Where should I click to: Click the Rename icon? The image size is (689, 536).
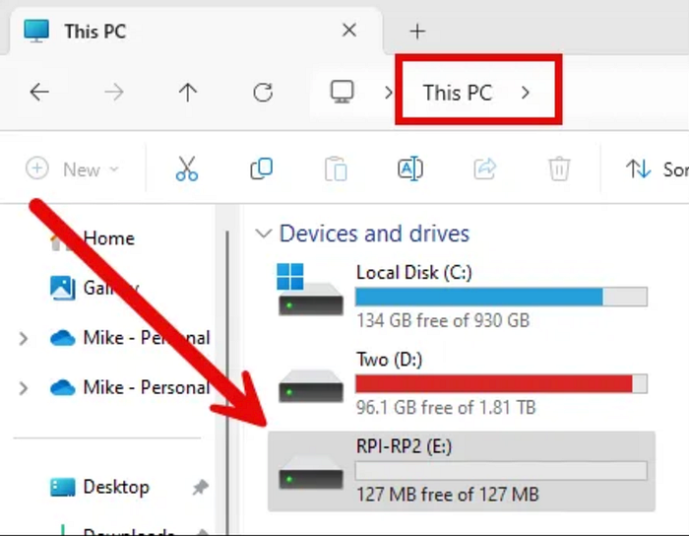point(410,169)
